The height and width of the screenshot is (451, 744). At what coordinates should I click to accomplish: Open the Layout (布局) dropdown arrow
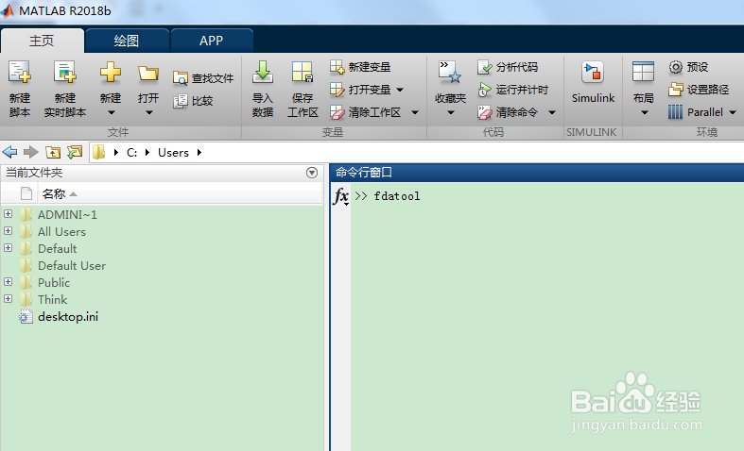coord(645,113)
